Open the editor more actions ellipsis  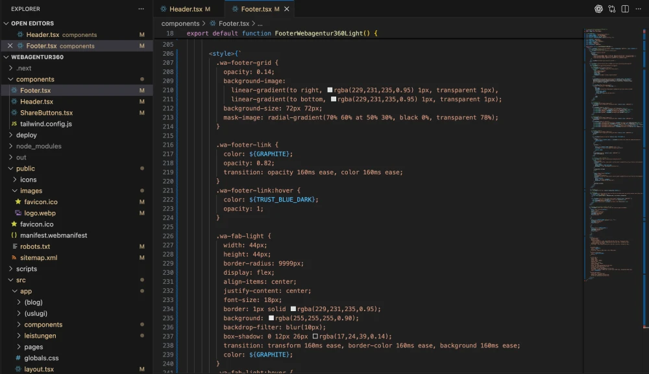639,9
